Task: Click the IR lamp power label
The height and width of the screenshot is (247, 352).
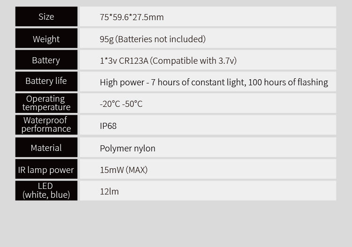Action: (46, 169)
